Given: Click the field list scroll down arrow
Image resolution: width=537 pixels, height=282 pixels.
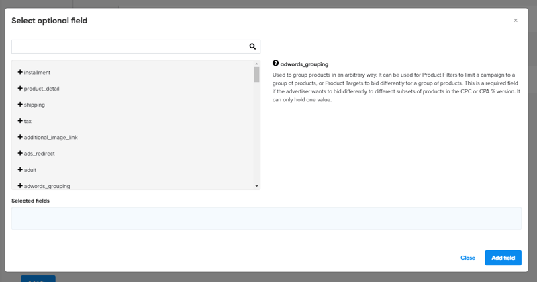Looking at the screenshot, I should tap(256, 186).
